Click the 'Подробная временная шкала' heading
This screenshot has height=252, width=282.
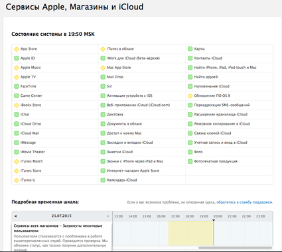click(x=45, y=202)
